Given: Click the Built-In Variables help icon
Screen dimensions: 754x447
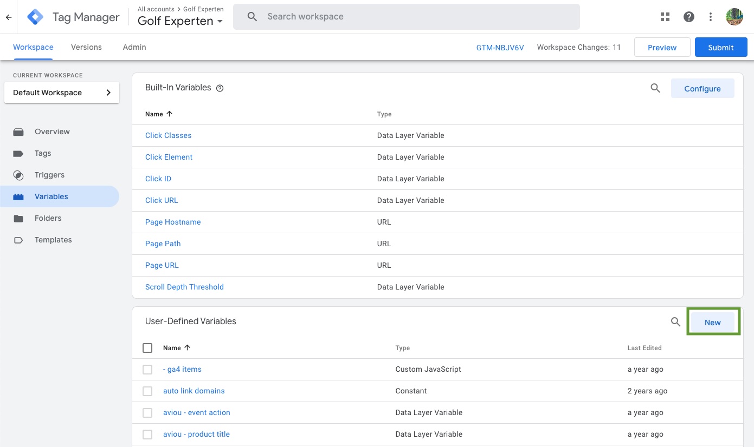Looking at the screenshot, I should (220, 88).
